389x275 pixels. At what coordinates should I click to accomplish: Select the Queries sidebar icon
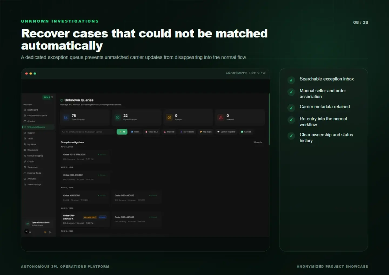click(x=25, y=121)
